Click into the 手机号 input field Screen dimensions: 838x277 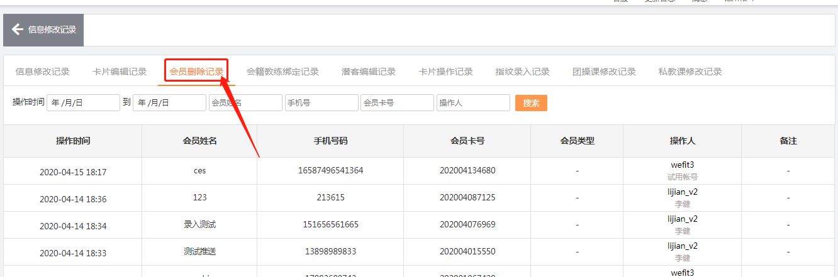(321, 103)
